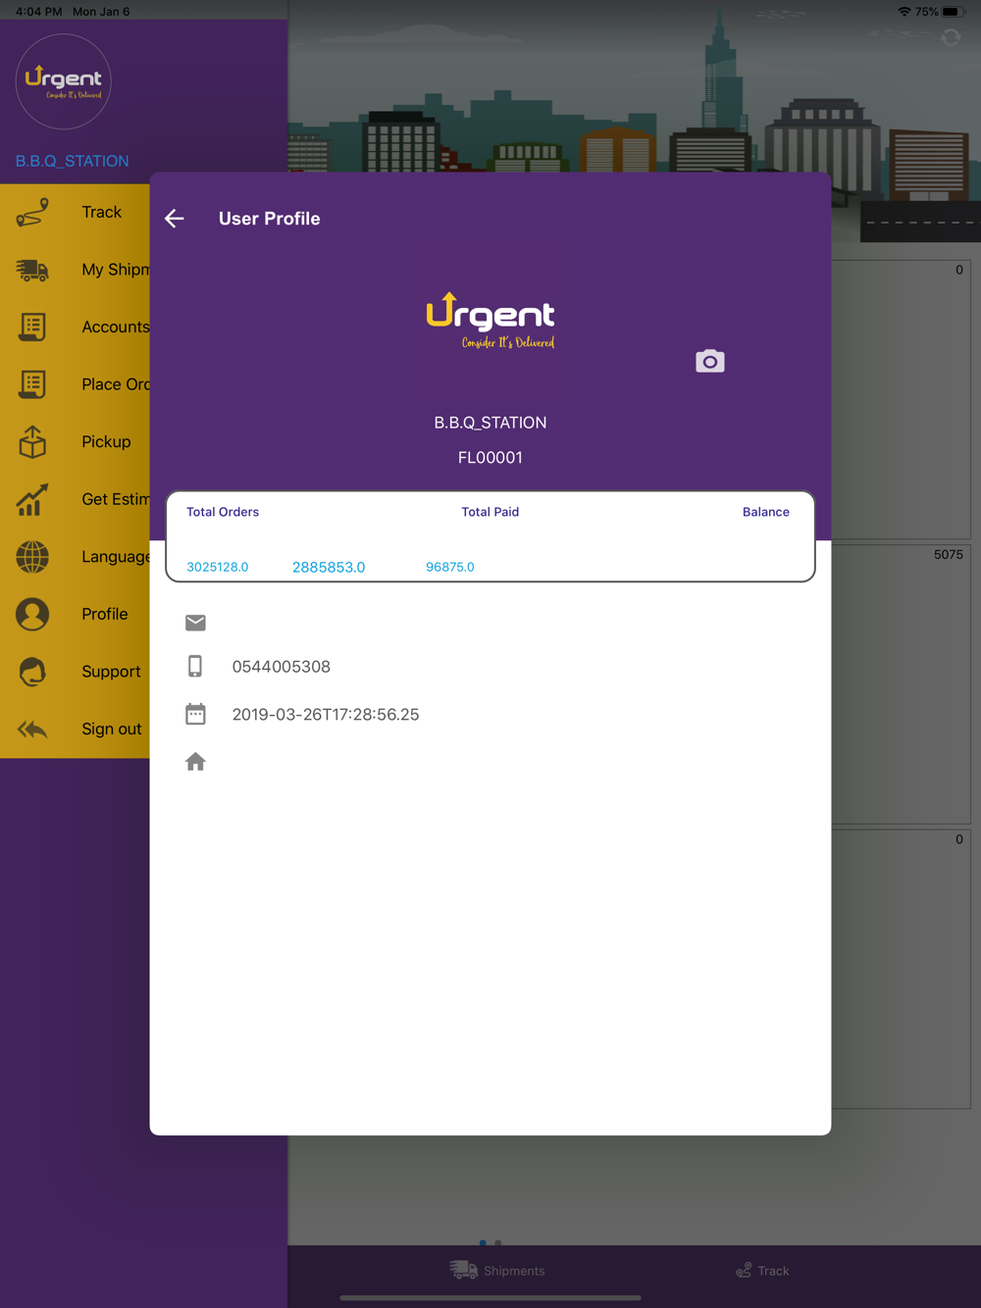This screenshot has height=1308, width=981.
Task: Click the Sign out arrows icon
Action: point(32,729)
